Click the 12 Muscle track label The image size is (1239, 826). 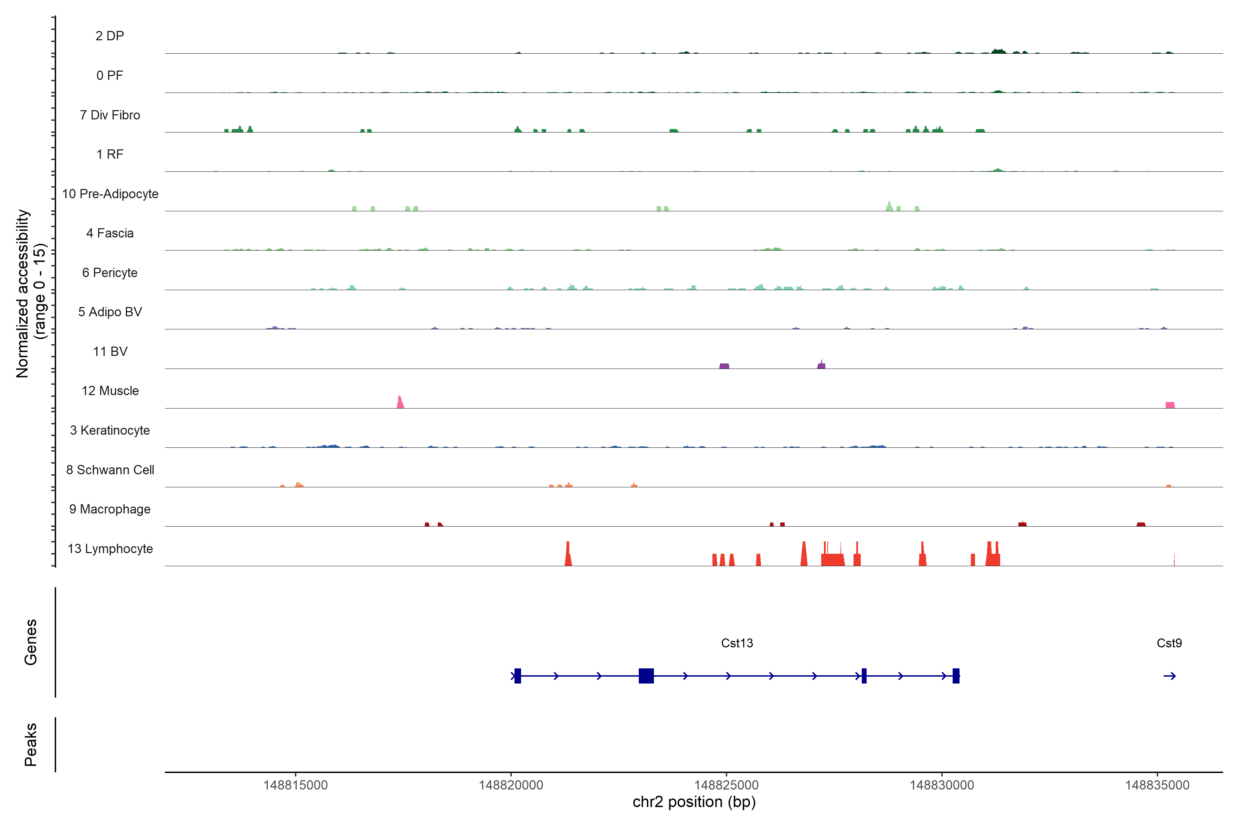(x=110, y=391)
